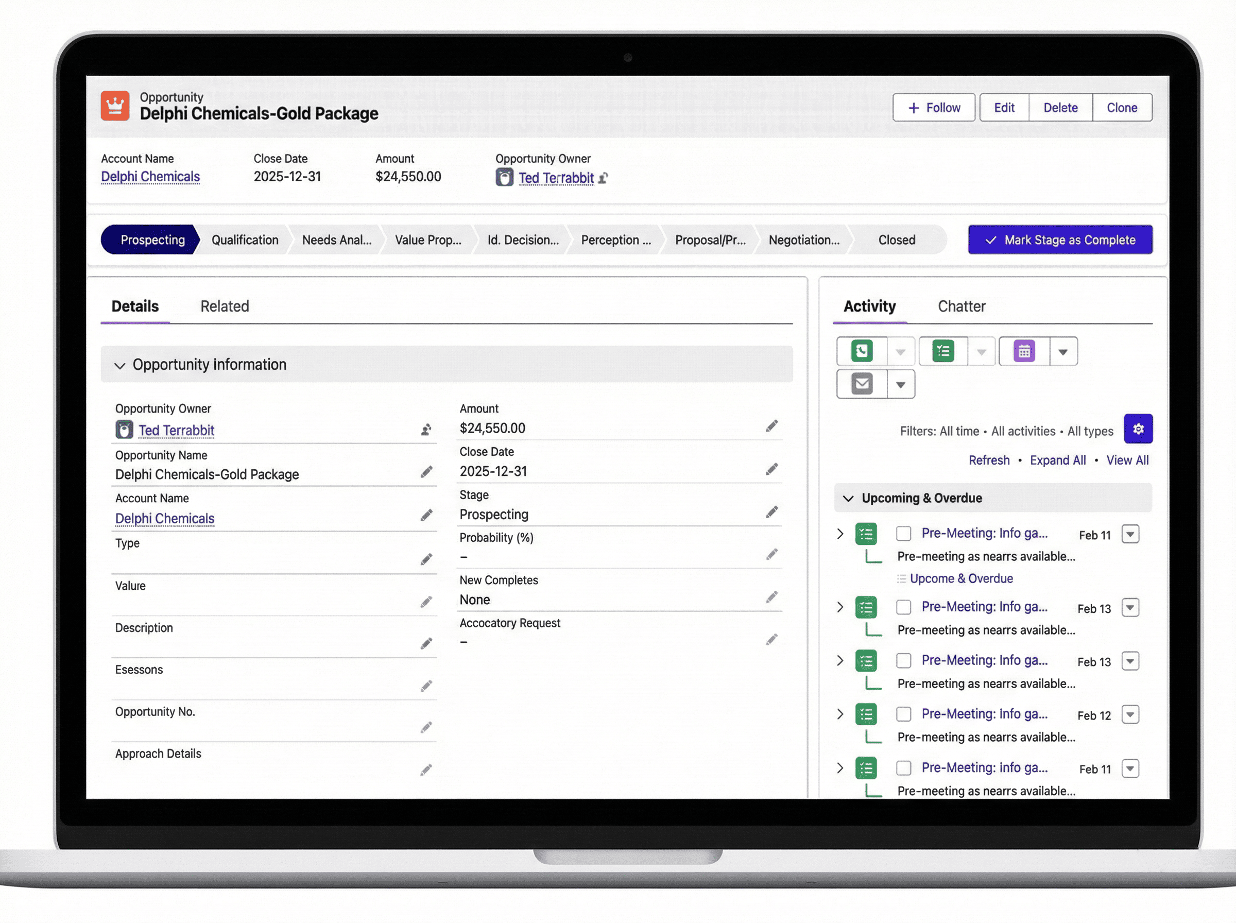Open the Chatter tab

961,306
